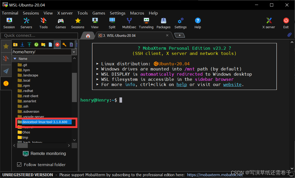295x178 pixels.
Task: Click the Sessions star toolbar icon
Action: coord(78,23)
